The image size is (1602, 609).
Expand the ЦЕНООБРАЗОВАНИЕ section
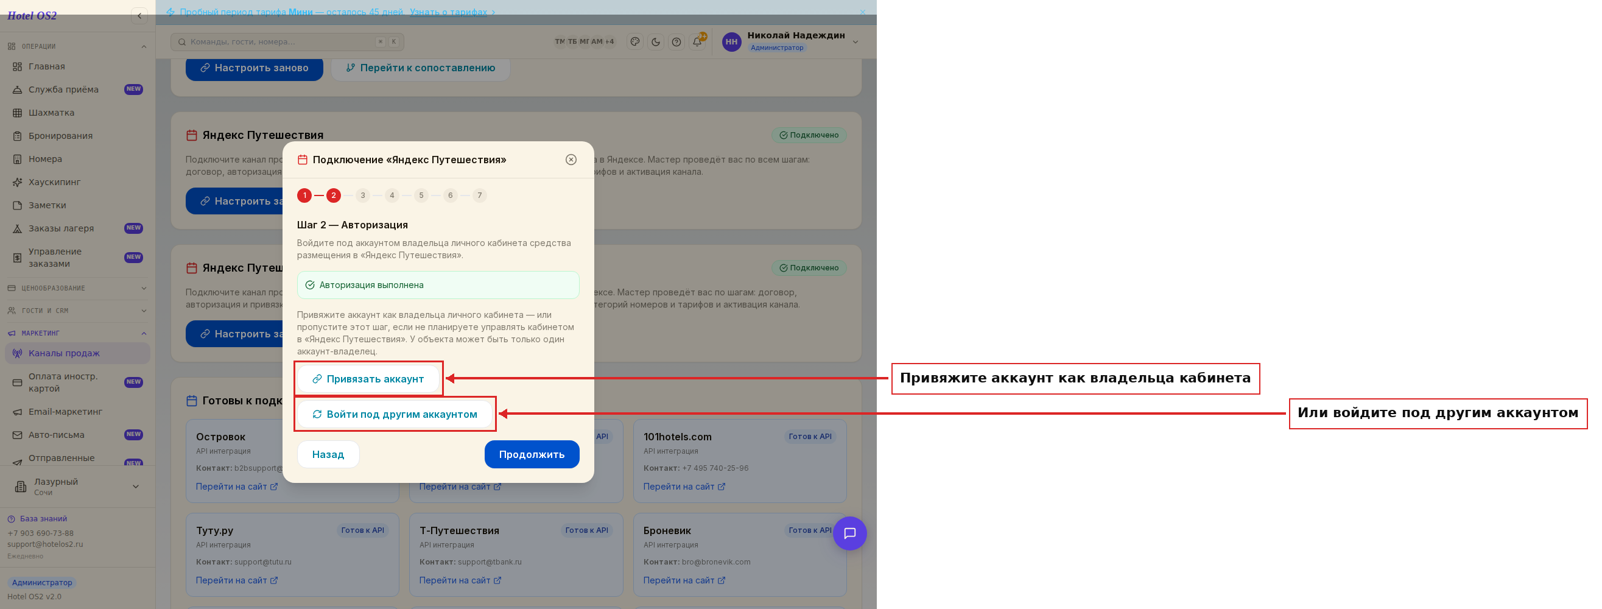78,288
